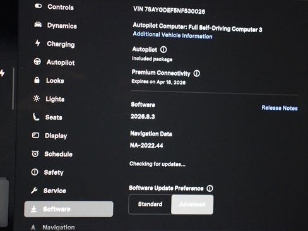The height and width of the screenshot is (231, 308).
Task: Tap the Schedule alarm clock icon
Action: pos(35,153)
